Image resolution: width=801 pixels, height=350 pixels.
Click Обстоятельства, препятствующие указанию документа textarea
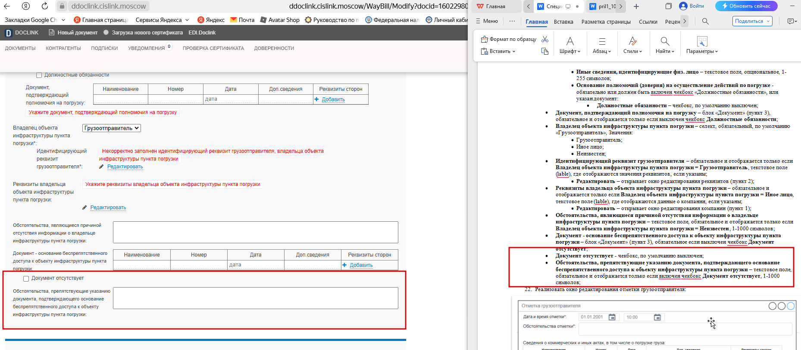[256, 298]
